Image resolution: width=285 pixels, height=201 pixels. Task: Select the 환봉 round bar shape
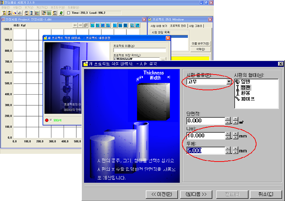click(237, 93)
